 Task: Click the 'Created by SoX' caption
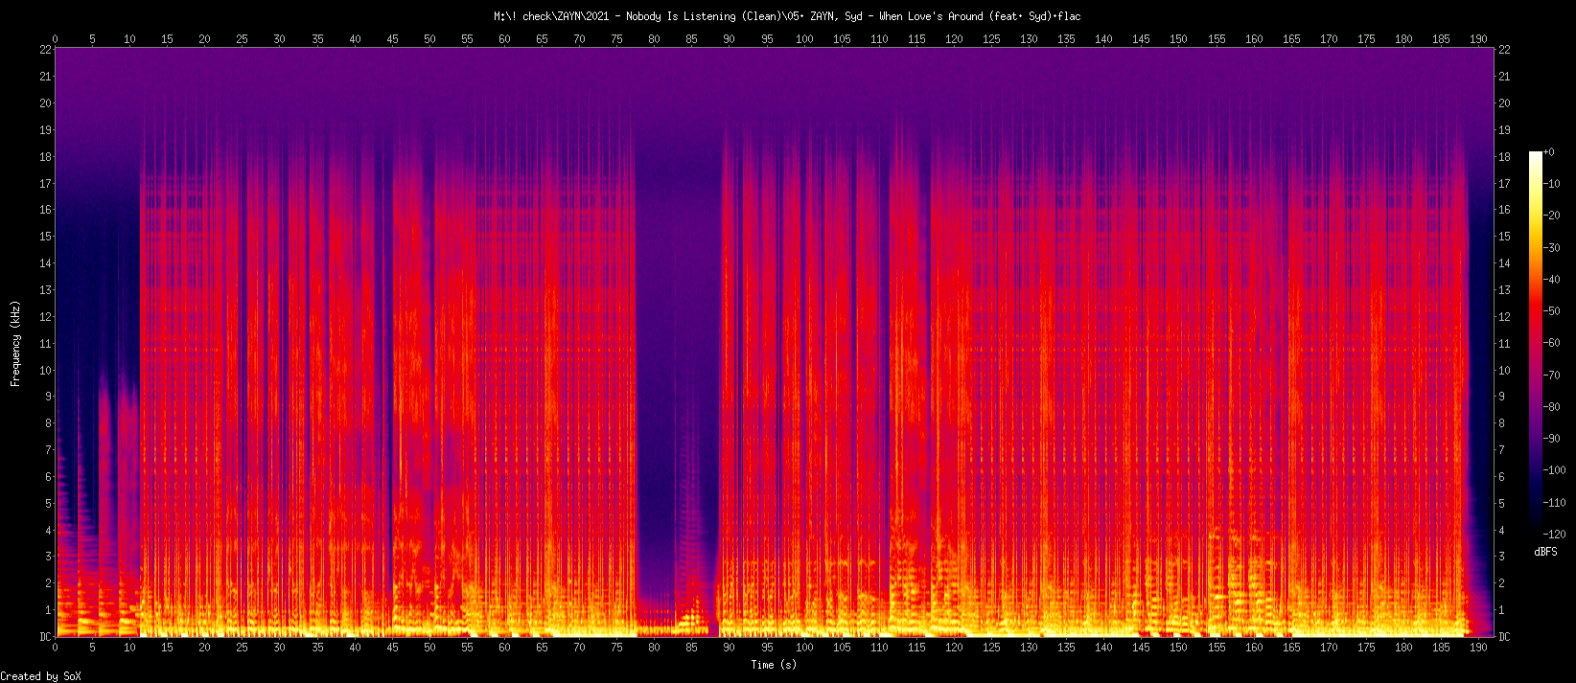point(41,676)
